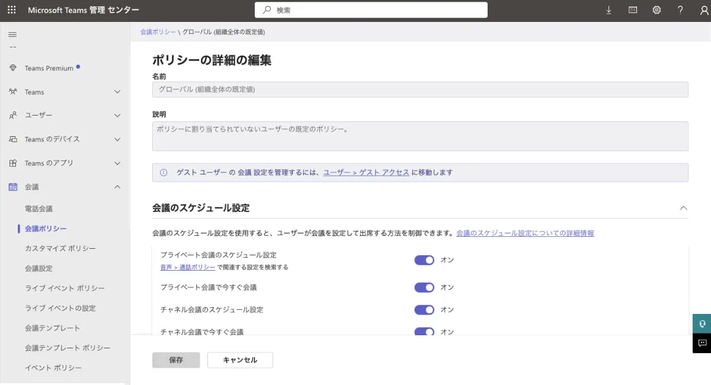Collapse 会議のスケジュール設定 with its chevron

[684, 208]
